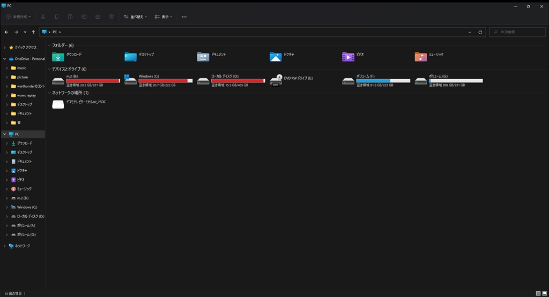Select the ドコモテレビターミナル02_7BDC network device

point(79,104)
